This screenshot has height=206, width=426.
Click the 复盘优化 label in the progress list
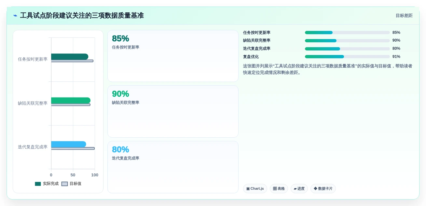251,57
